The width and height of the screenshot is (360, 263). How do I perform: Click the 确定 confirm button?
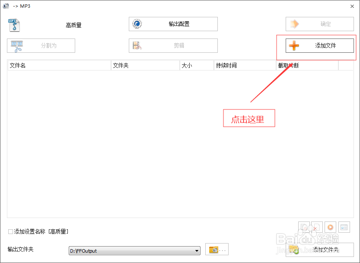coord(319,24)
